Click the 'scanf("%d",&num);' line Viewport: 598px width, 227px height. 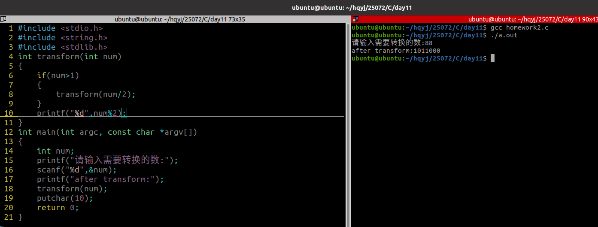[x=77, y=170]
